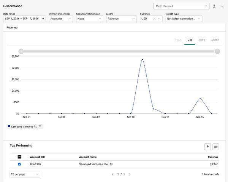Click the Sep 11 peak data point
Viewport: 228px width, 182px height.
(x=142, y=60)
